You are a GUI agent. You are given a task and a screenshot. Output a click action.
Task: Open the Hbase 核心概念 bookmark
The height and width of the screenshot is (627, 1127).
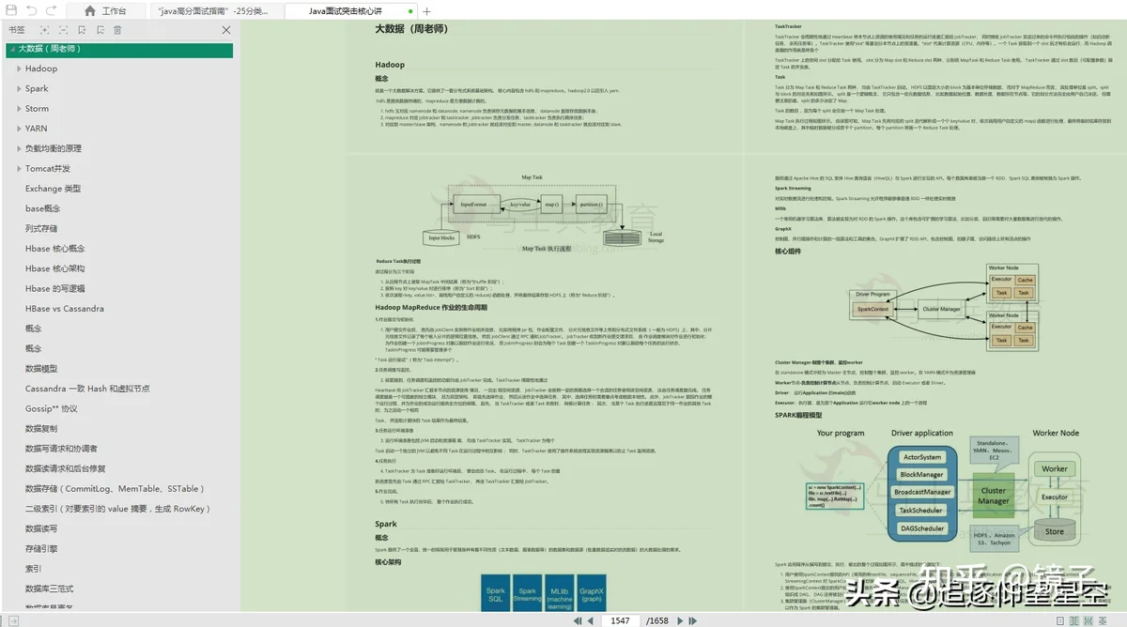[x=54, y=249]
